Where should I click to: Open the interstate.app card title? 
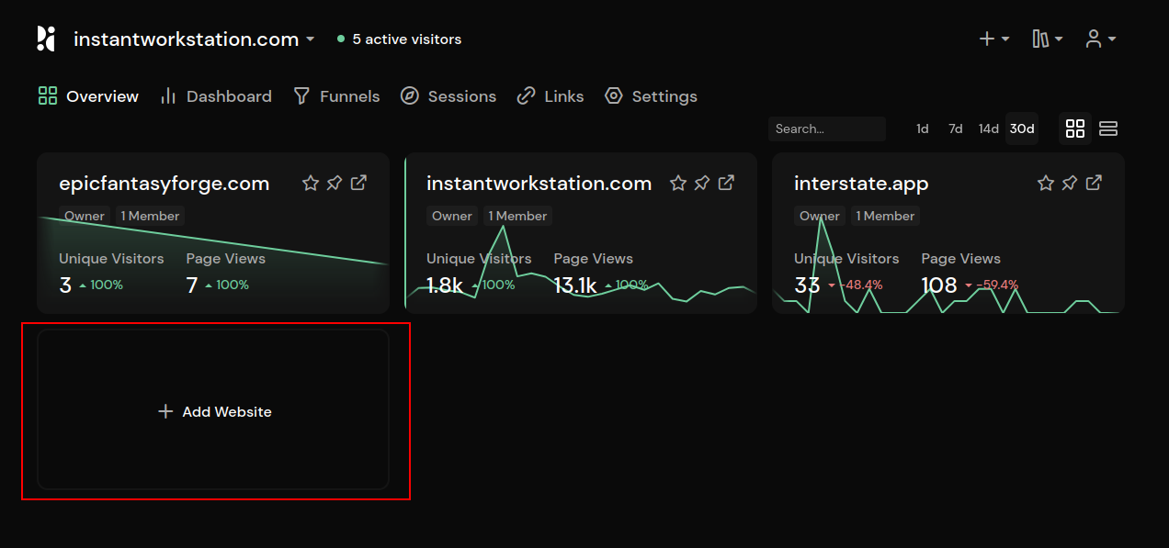click(x=861, y=184)
